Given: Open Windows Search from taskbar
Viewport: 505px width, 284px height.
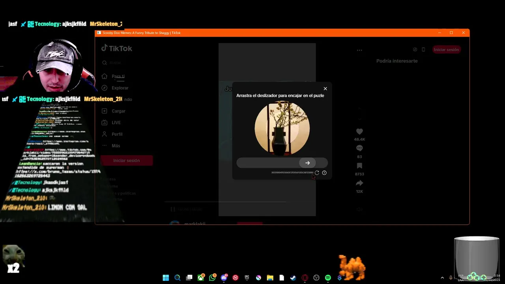Looking at the screenshot, I should point(178,278).
